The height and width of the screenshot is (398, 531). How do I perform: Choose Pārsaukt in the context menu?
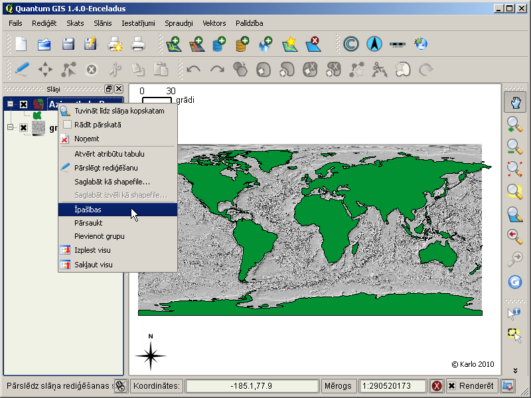click(x=117, y=223)
